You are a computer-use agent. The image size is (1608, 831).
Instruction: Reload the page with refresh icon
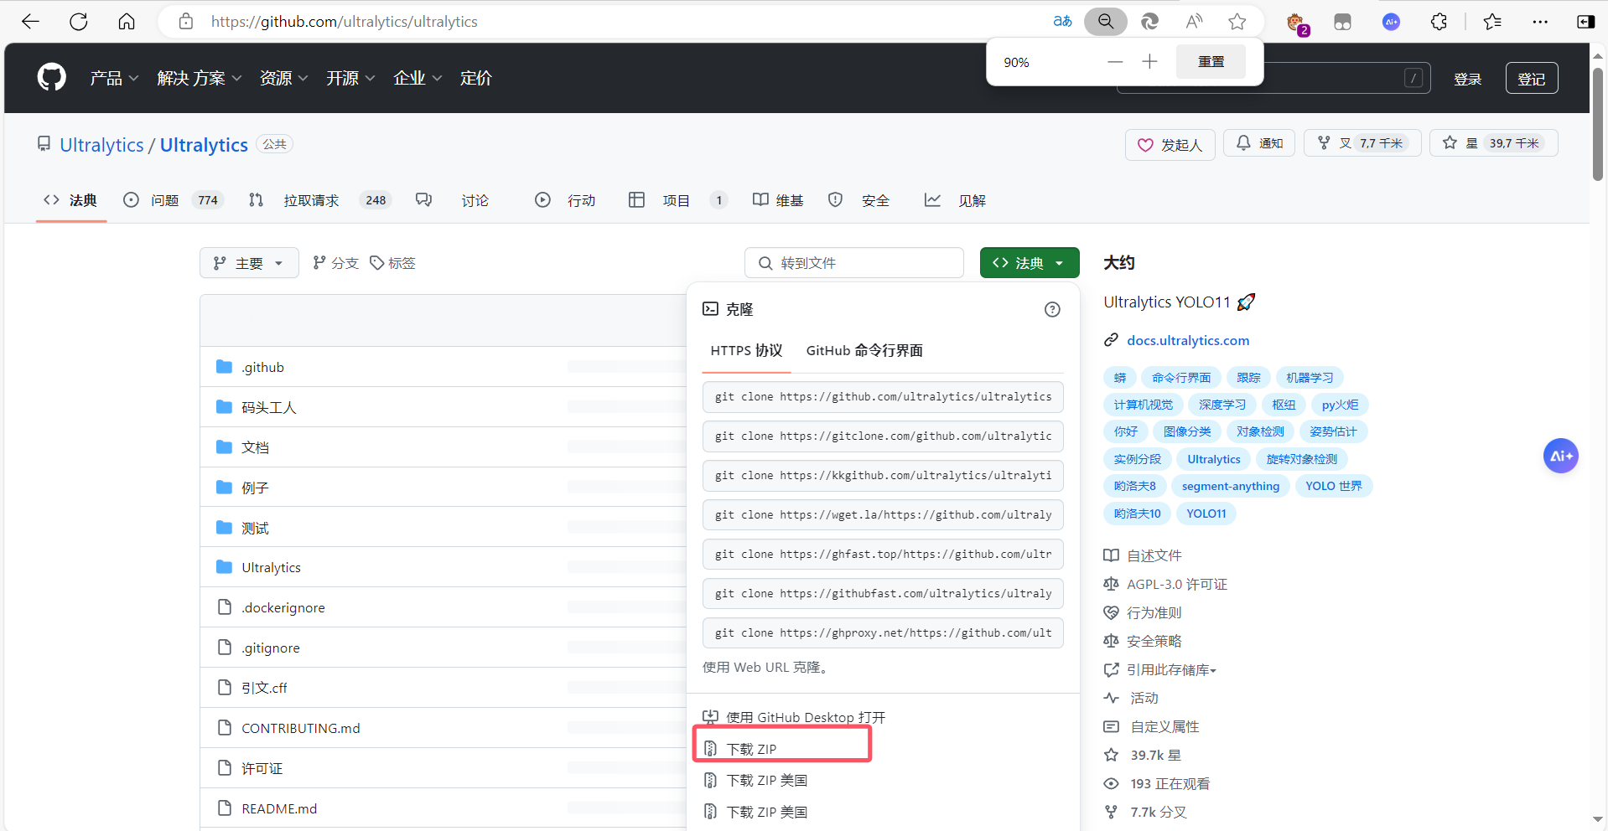(x=79, y=22)
